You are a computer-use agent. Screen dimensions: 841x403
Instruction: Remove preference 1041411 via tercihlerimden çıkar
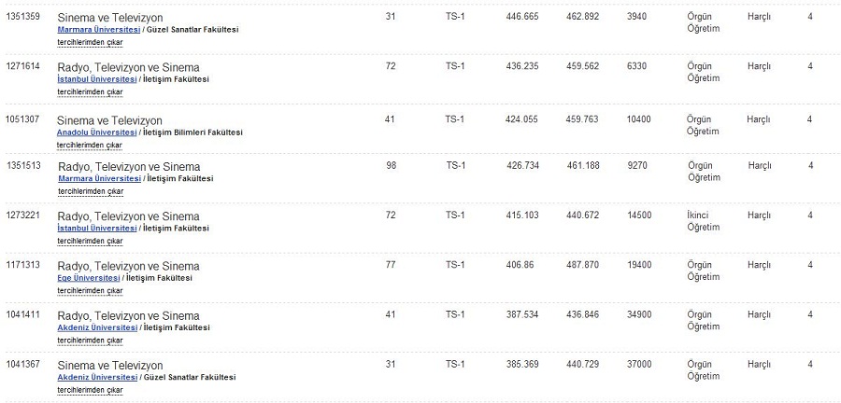90,340
